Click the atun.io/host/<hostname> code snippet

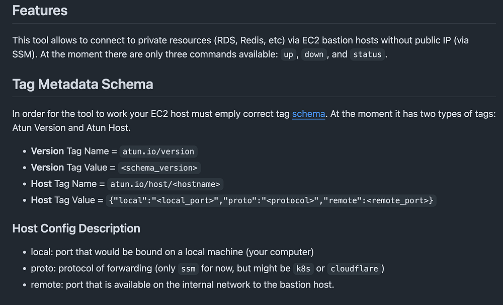click(165, 184)
